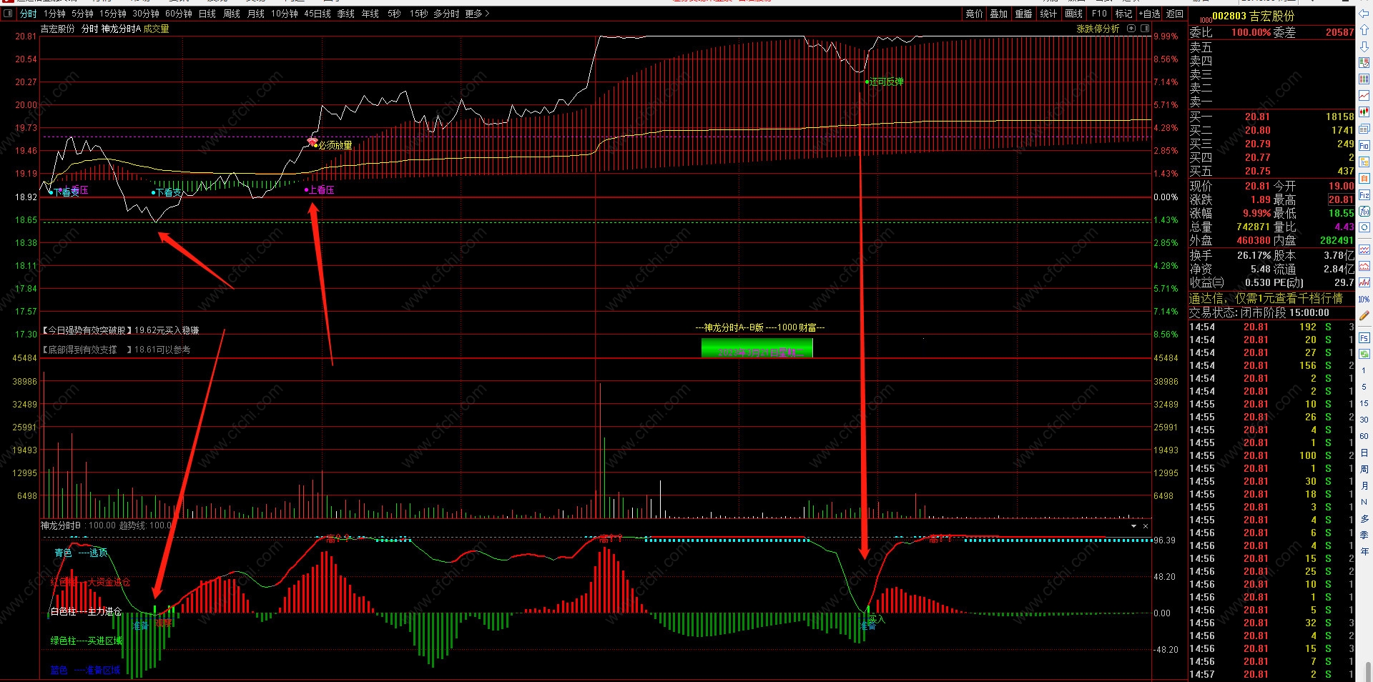The image size is (1373, 682).
Task: Click the 买一 20.81 bid row
Action: [x=1271, y=117]
